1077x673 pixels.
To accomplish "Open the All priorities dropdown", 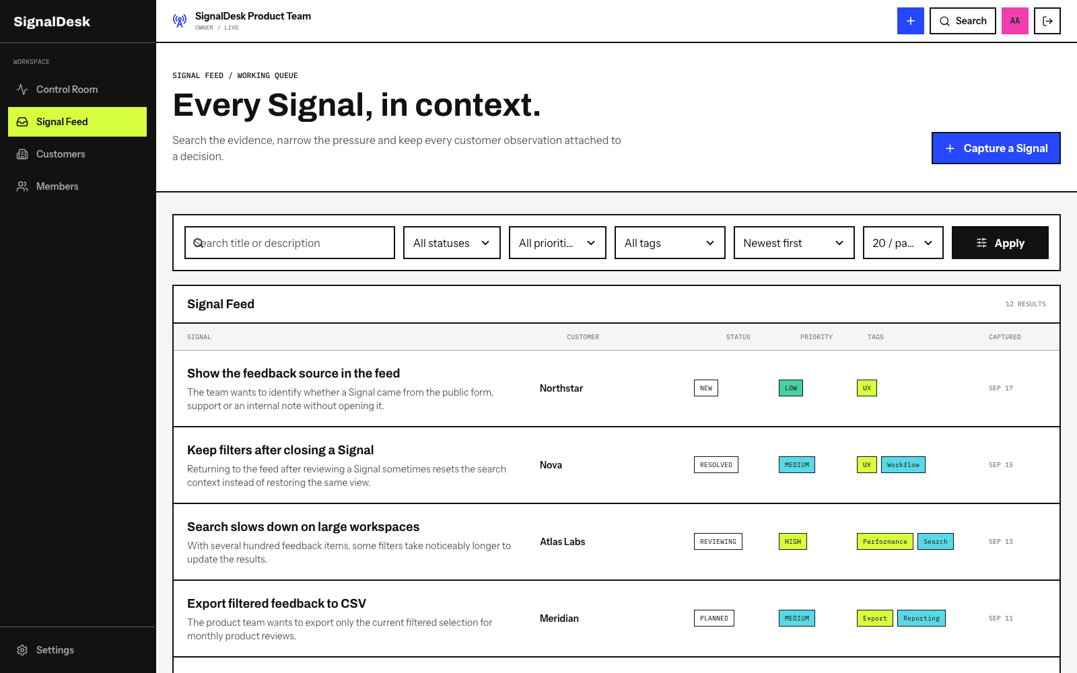I will [557, 243].
